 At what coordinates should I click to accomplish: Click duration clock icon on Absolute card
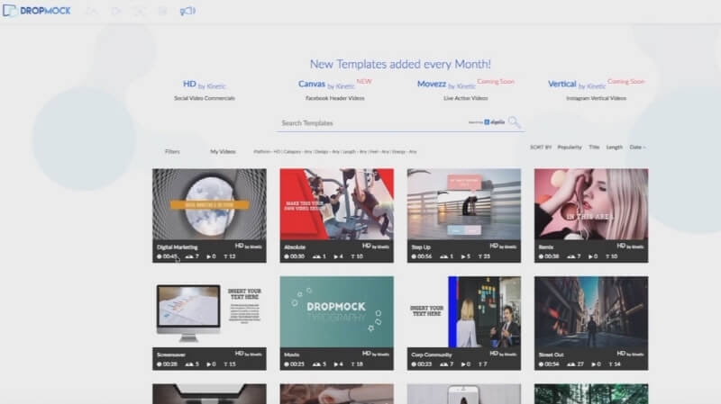[287, 256]
